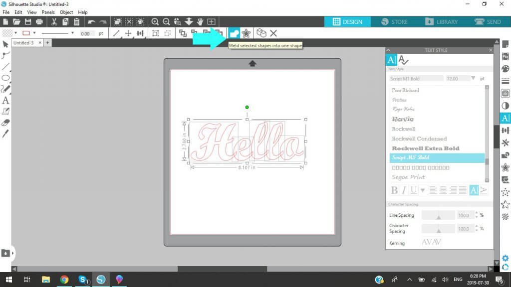Switch to the STORE tab
The width and height of the screenshot is (511, 287).
pyautogui.click(x=394, y=22)
